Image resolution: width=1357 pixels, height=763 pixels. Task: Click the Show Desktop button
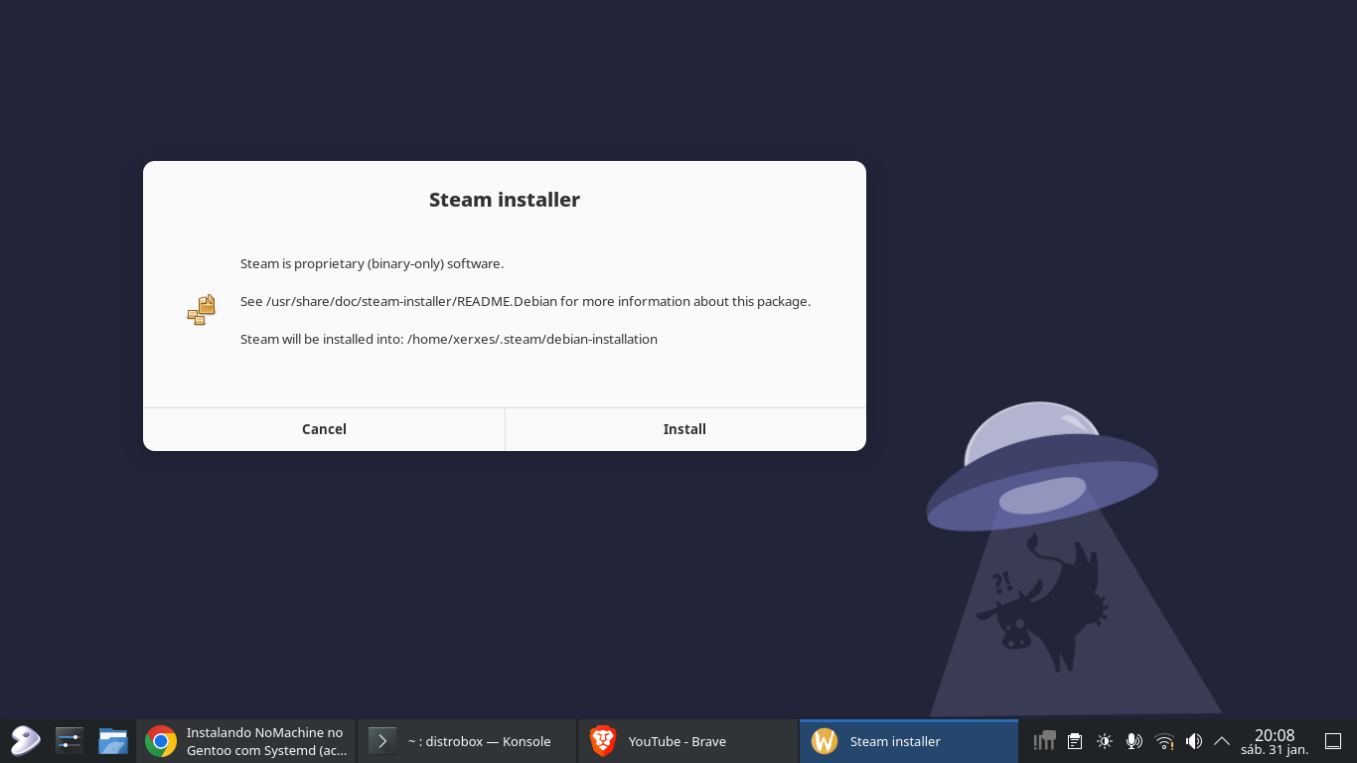1333,741
